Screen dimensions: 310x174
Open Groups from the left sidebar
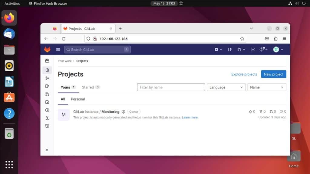click(47, 78)
